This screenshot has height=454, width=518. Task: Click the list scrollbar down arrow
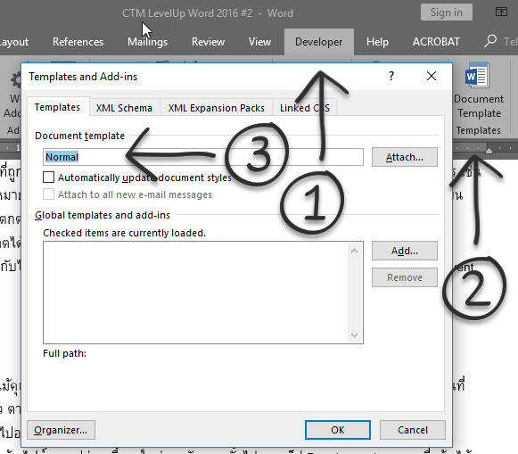pyautogui.click(x=355, y=335)
